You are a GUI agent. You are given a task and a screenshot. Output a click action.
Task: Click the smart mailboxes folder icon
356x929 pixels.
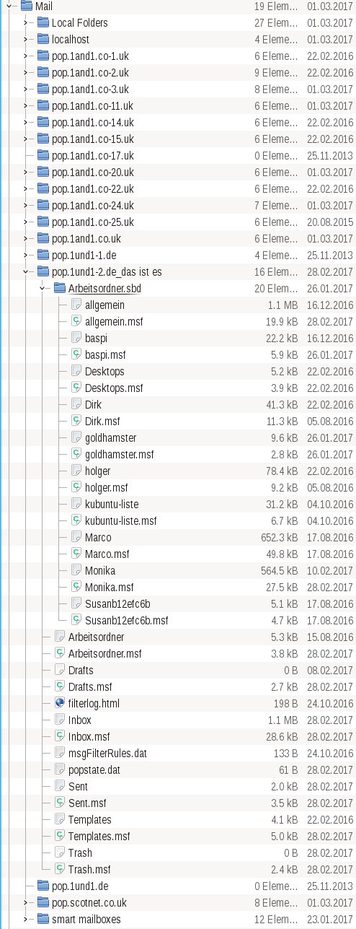tap(43, 919)
